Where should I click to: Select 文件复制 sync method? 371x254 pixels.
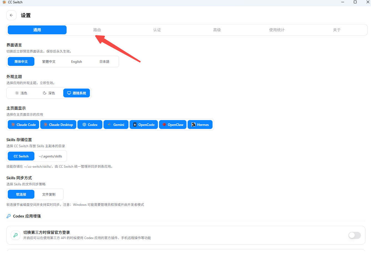[49, 194]
